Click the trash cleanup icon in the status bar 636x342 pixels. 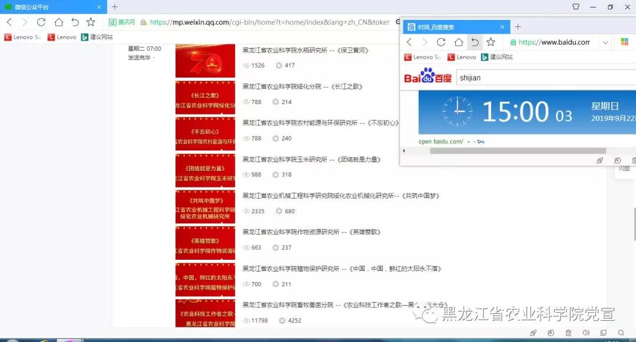pyautogui.click(x=569, y=333)
